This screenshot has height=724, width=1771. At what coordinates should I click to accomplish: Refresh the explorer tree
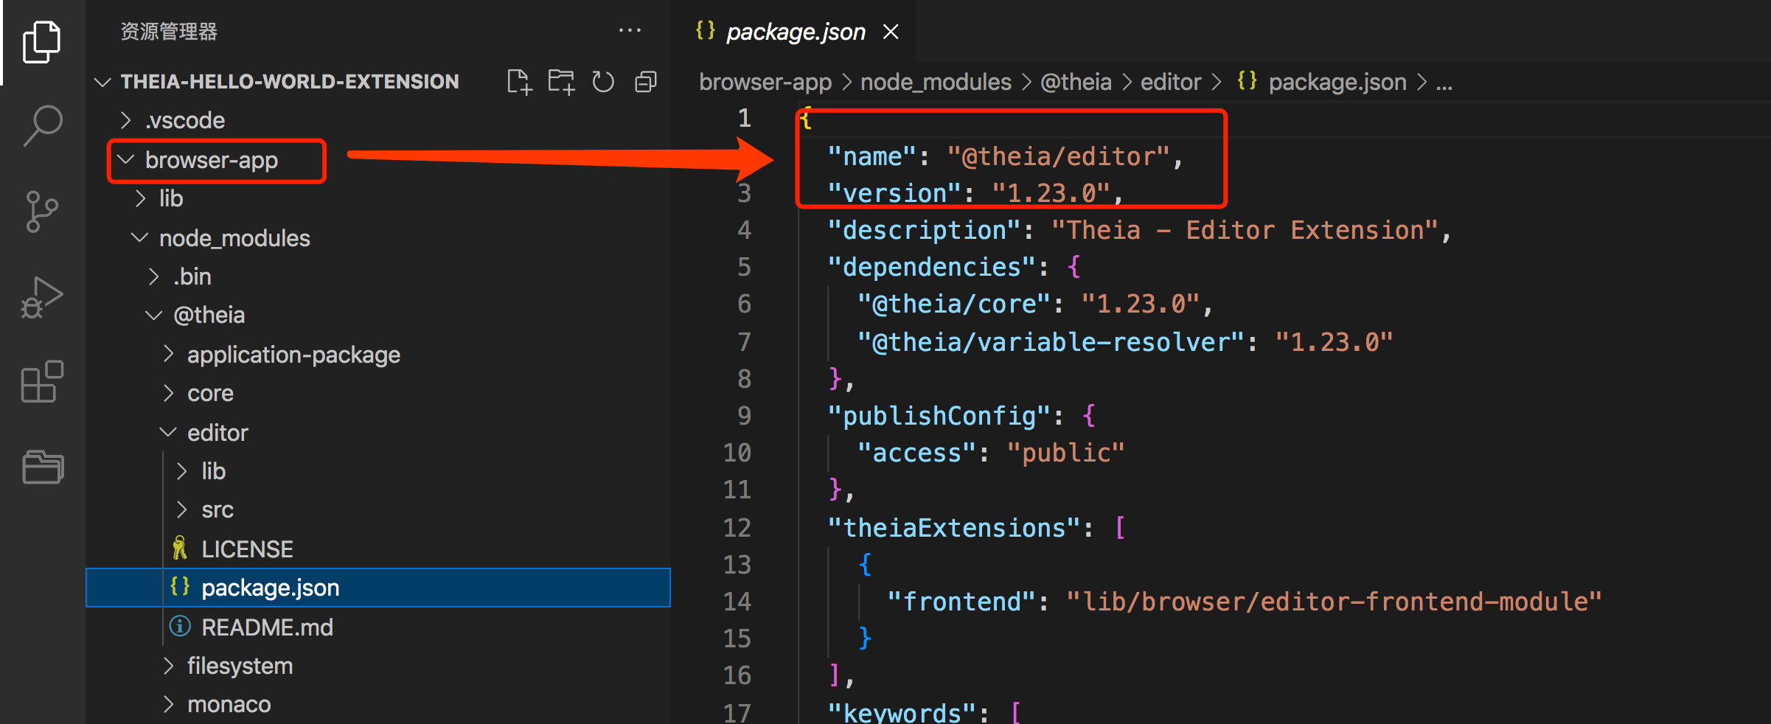[603, 82]
